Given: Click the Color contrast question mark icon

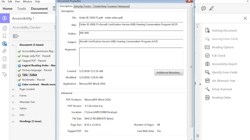Looking at the screenshot, I should pyautogui.click(x=19, y=85).
